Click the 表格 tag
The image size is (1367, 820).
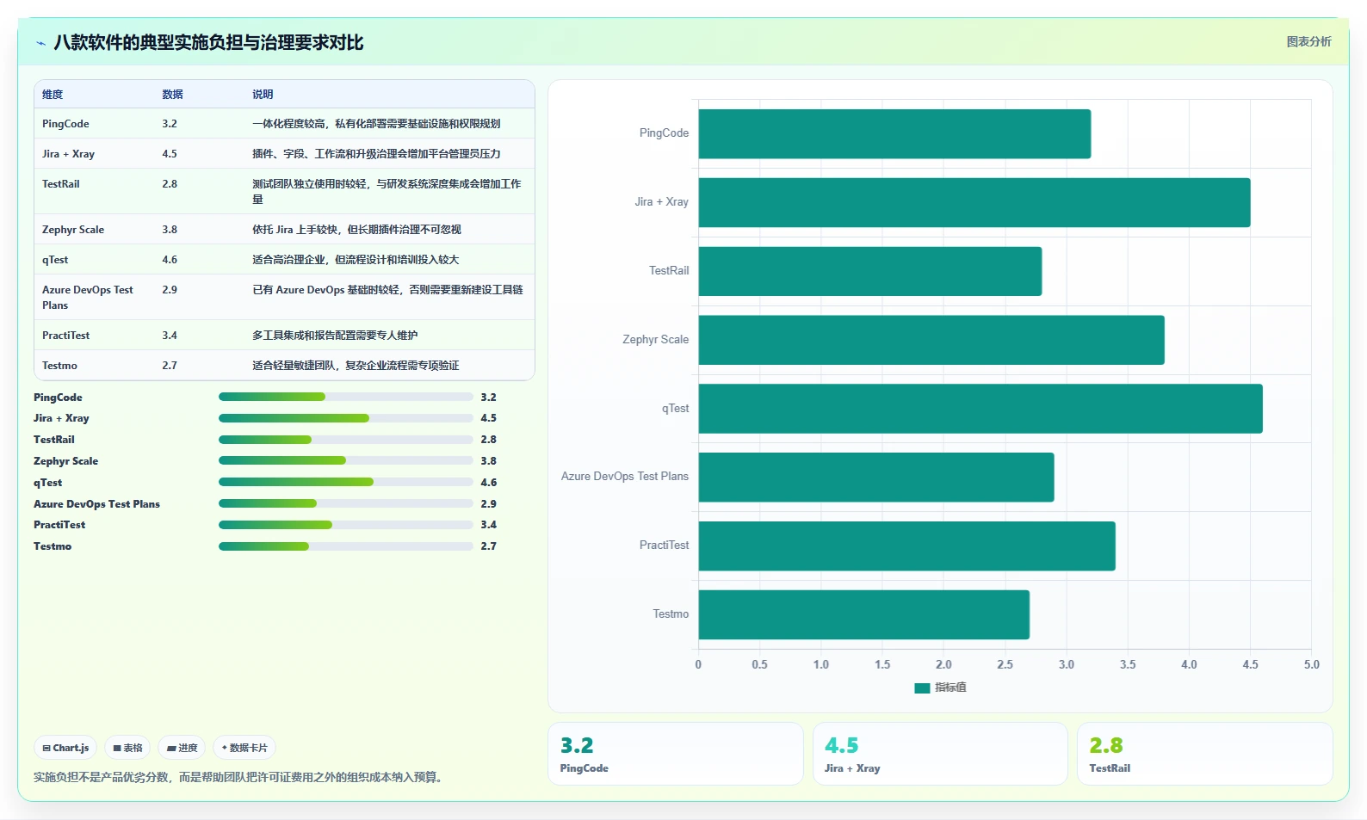(x=127, y=748)
